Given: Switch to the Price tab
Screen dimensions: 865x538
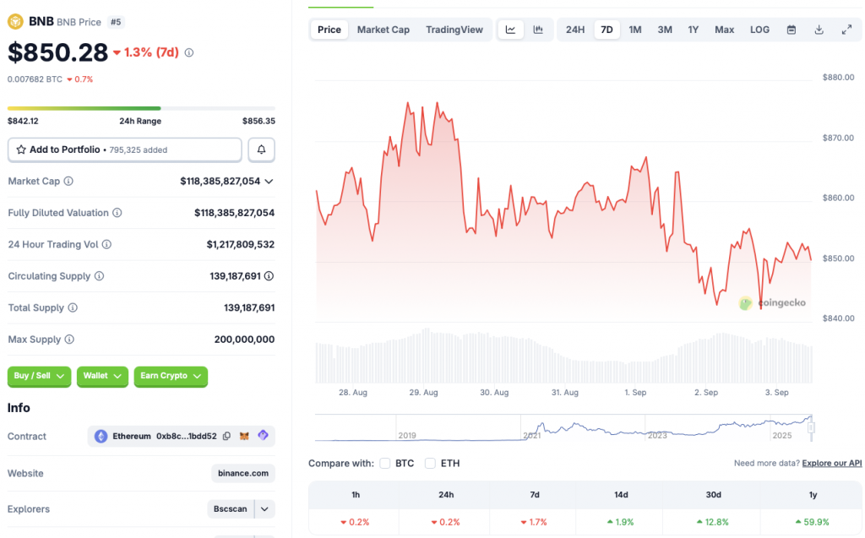Looking at the screenshot, I should pyautogui.click(x=329, y=30).
